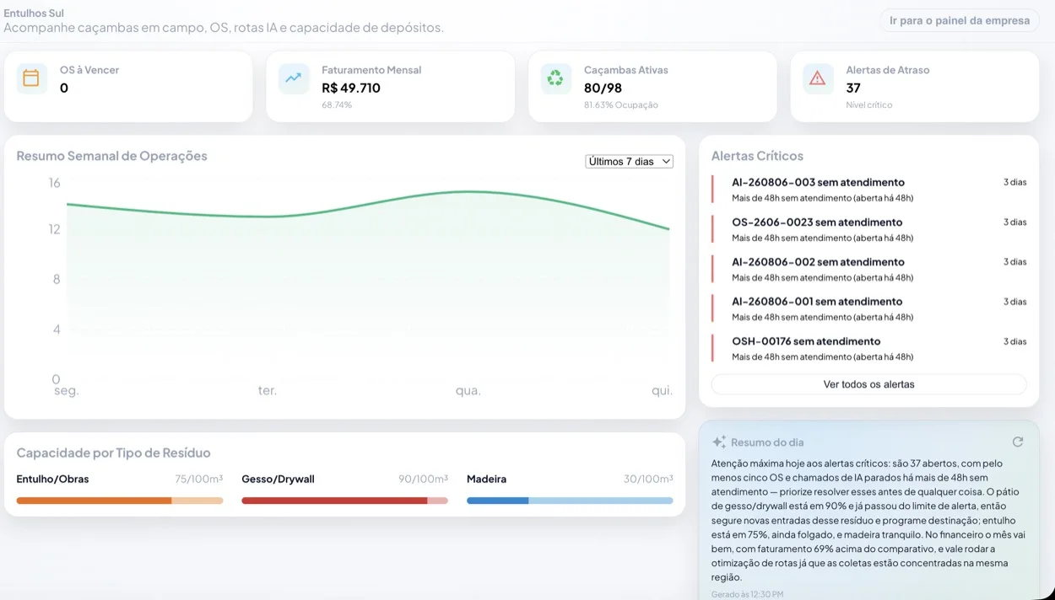This screenshot has width=1055, height=600.
Task: Click the qui. label on chart axis
Action: pos(663,391)
